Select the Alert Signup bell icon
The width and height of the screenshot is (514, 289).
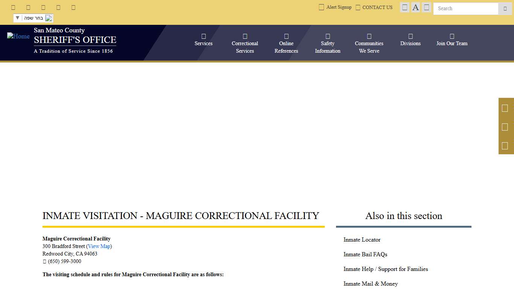pyautogui.click(x=321, y=7)
